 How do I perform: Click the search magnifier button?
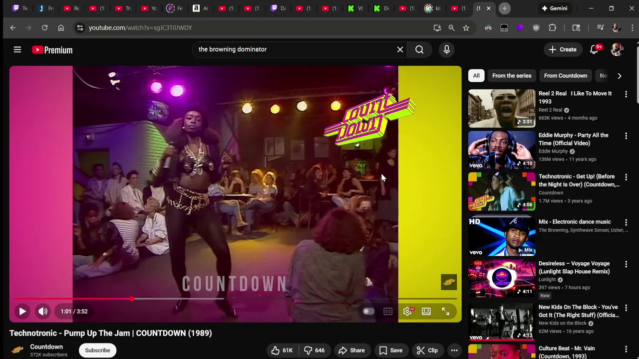(419, 49)
